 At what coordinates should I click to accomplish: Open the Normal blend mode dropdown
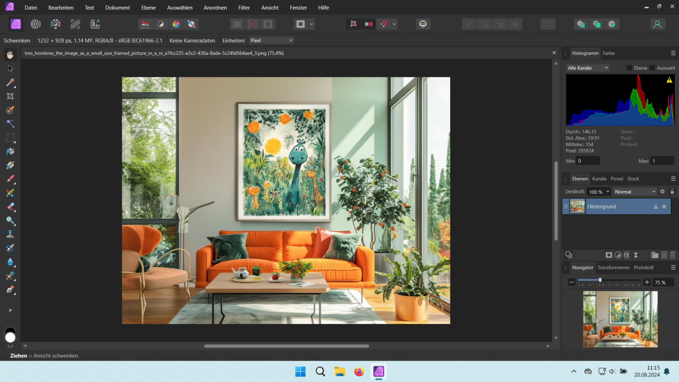[635, 192]
